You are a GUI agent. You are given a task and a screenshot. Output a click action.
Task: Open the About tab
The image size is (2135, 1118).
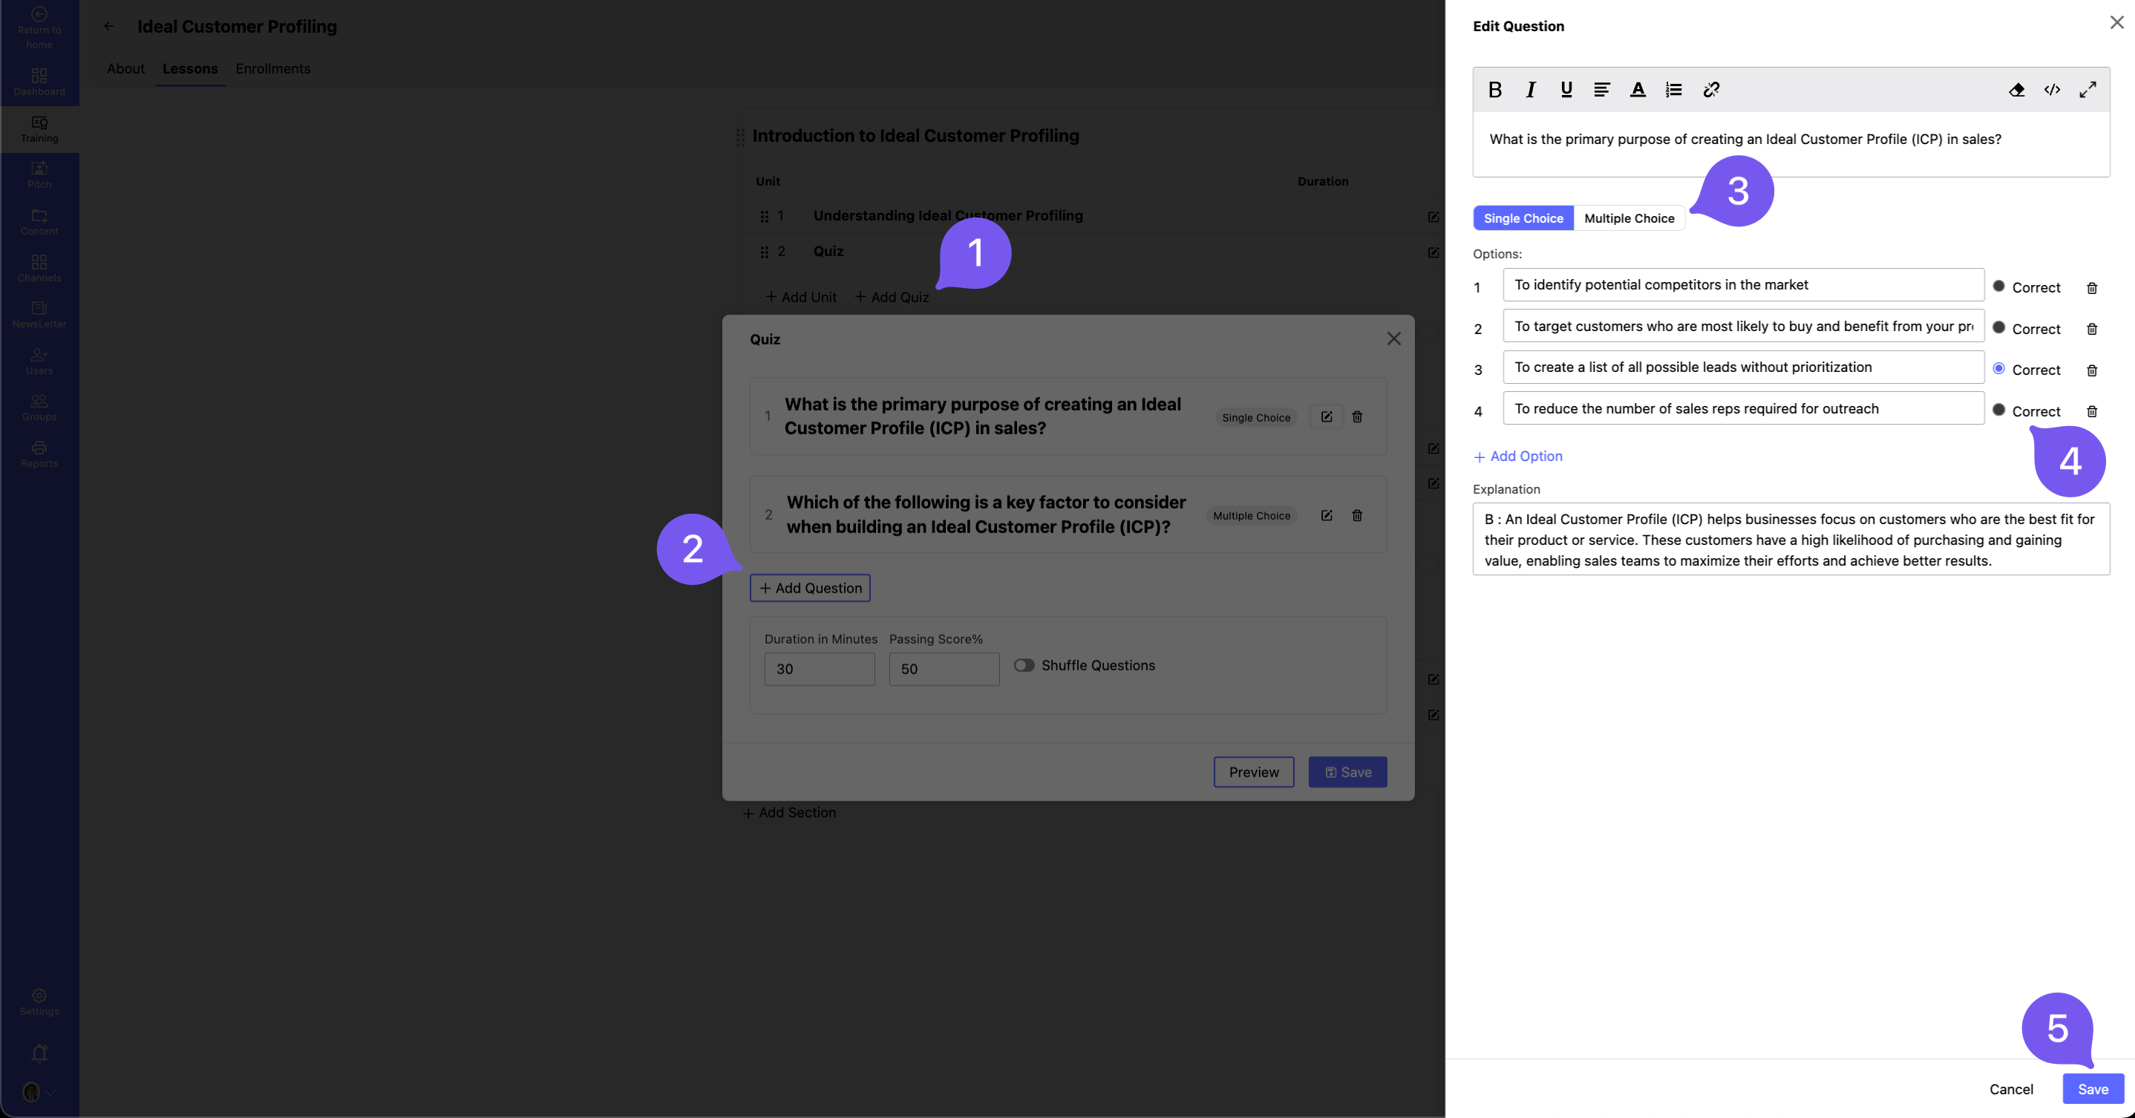tap(125, 69)
